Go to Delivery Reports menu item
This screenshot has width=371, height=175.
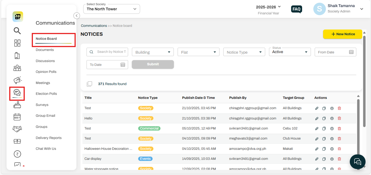(48, 138)
